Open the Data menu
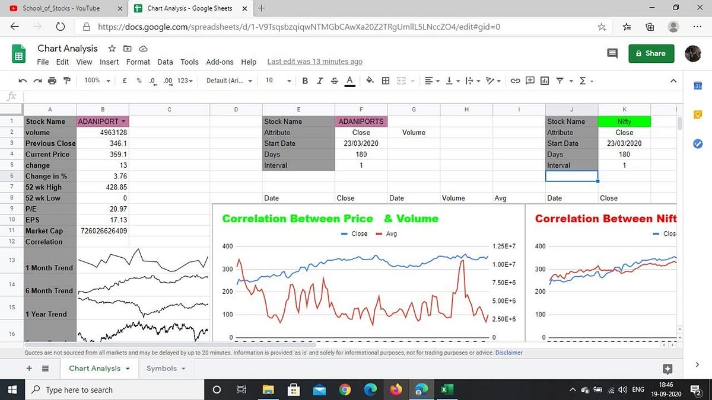Viewport: 712px width, 400px height. [165, 62]
